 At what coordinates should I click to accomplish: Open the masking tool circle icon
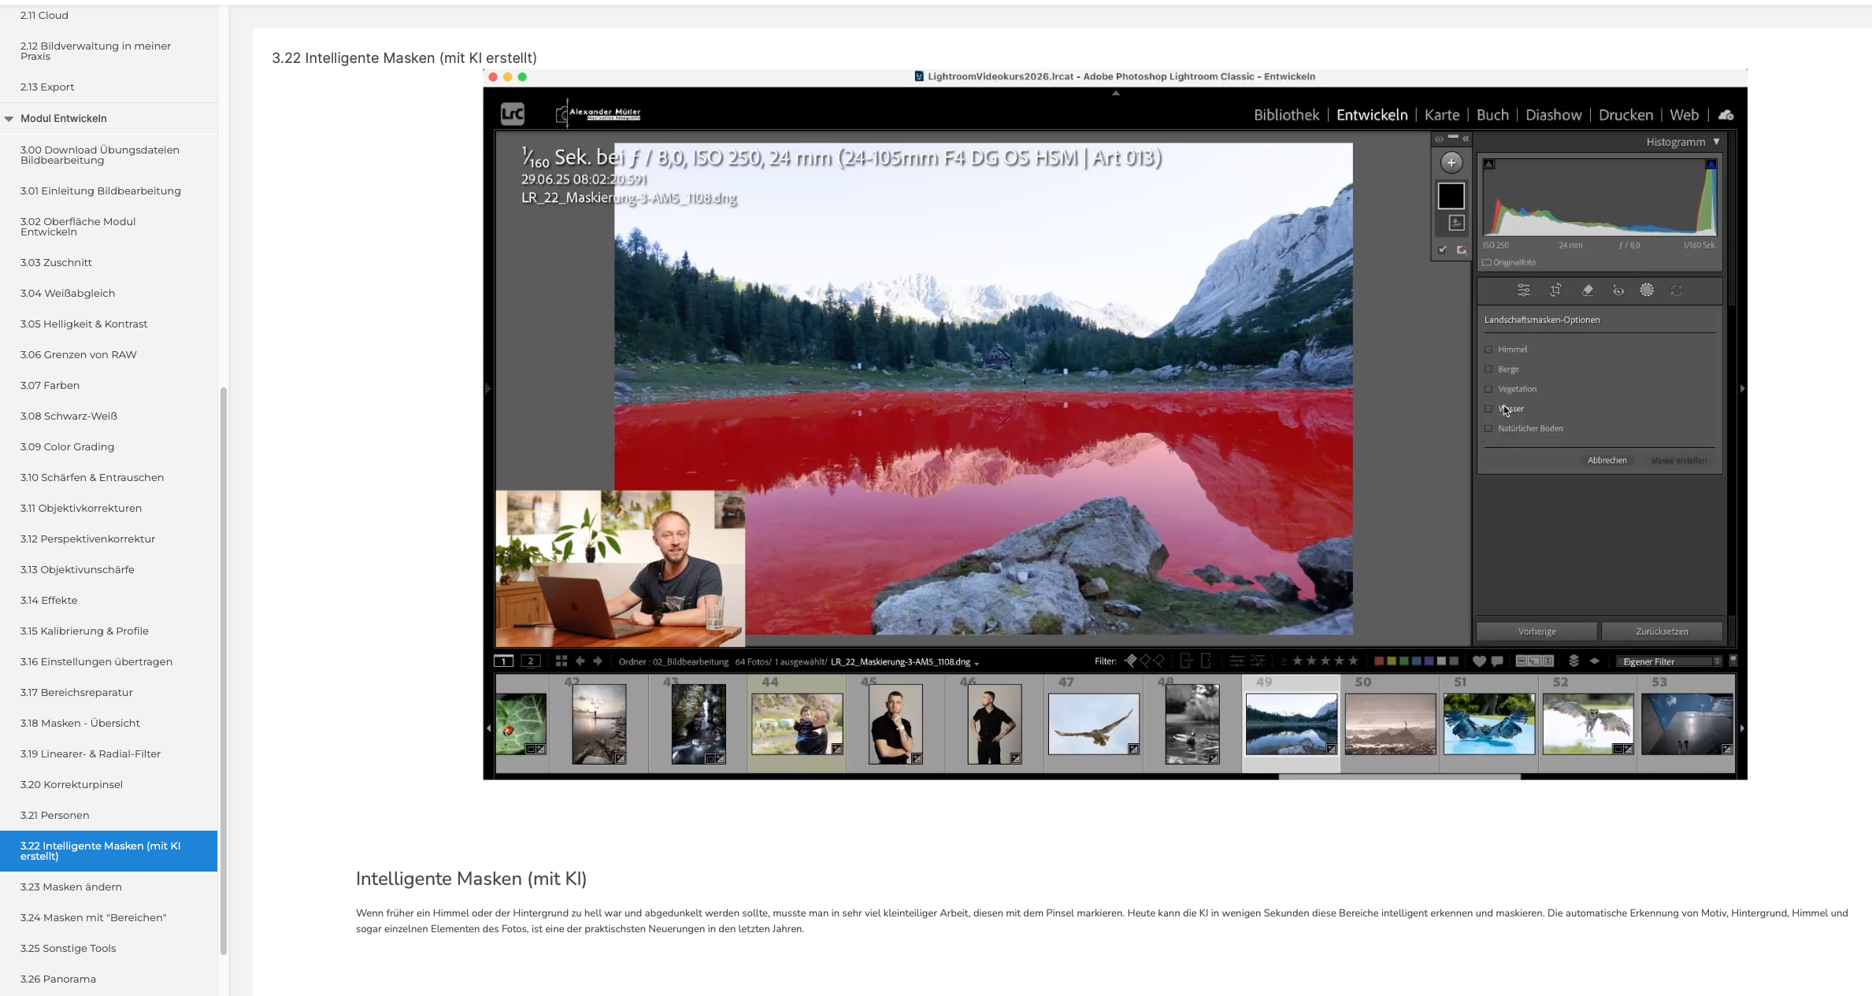click(1647, 291)
